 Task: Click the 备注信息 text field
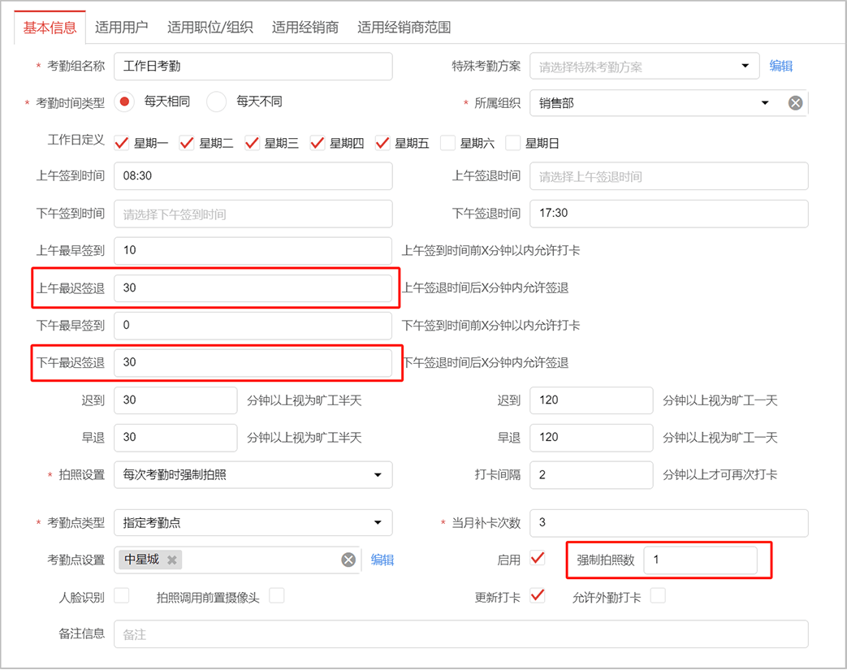[x=460, y=634]
